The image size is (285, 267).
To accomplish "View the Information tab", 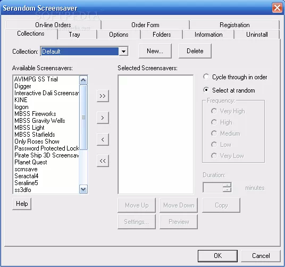I will tap(208, 35).
